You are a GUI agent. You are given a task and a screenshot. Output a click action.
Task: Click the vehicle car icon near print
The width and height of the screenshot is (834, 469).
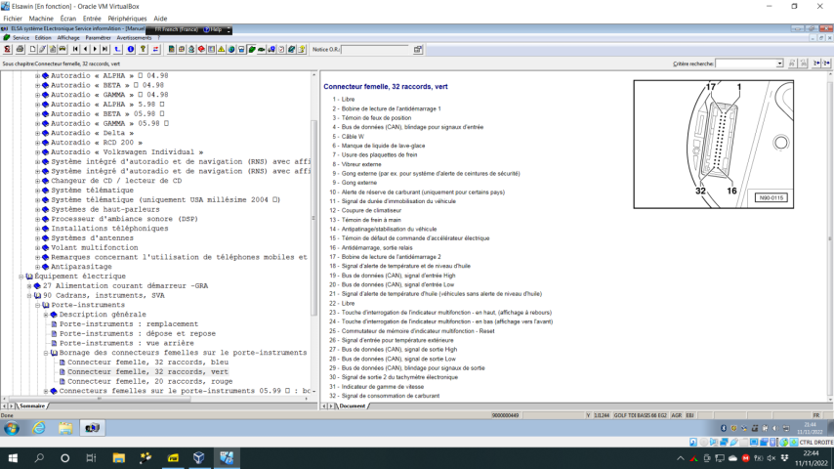63,49
